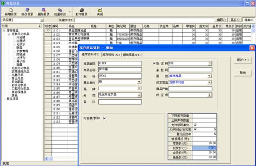Click the 保存 (save) button
Image resolution: width=256 pixels, height=166 pixels.
[243, 60]
